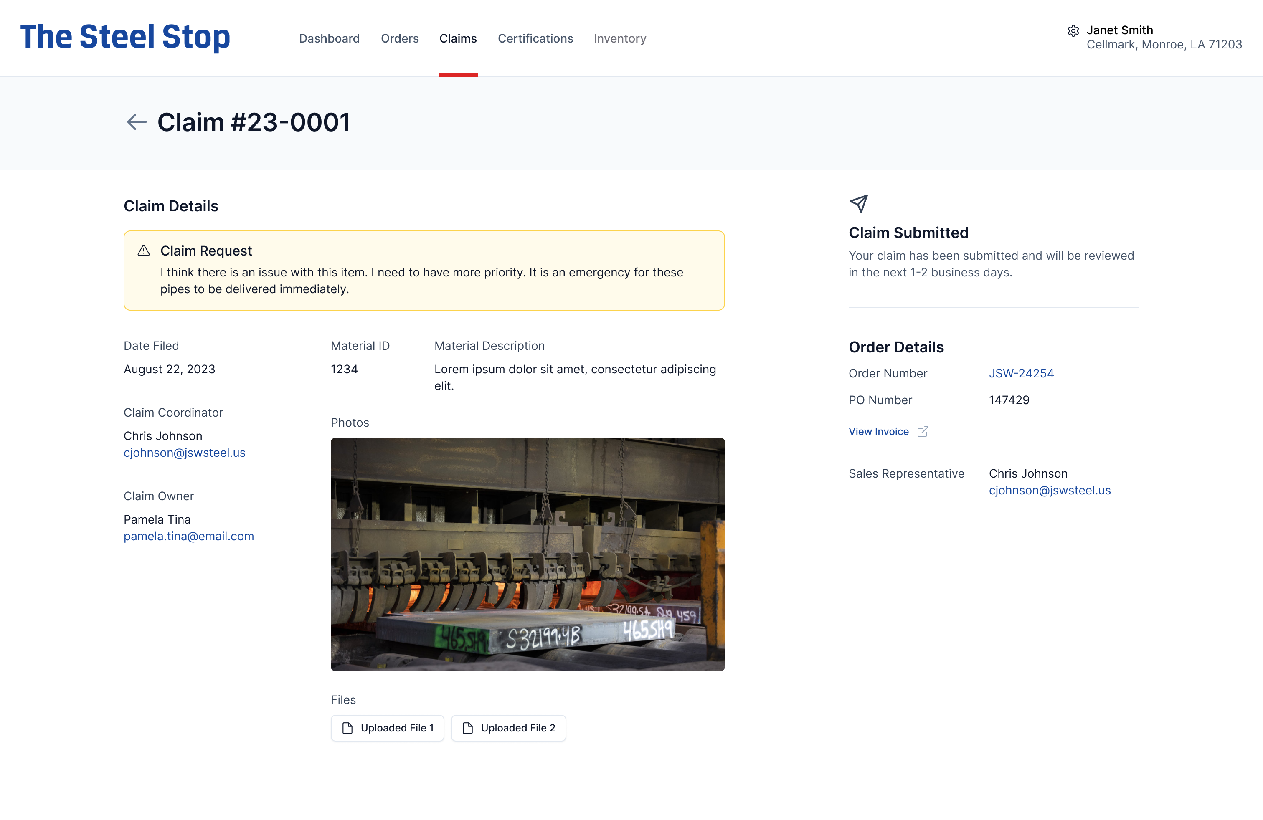Click the back arrow beside Claim #23-0001
This screenshot has height=820, width=1263.
(x=137, y=122)
